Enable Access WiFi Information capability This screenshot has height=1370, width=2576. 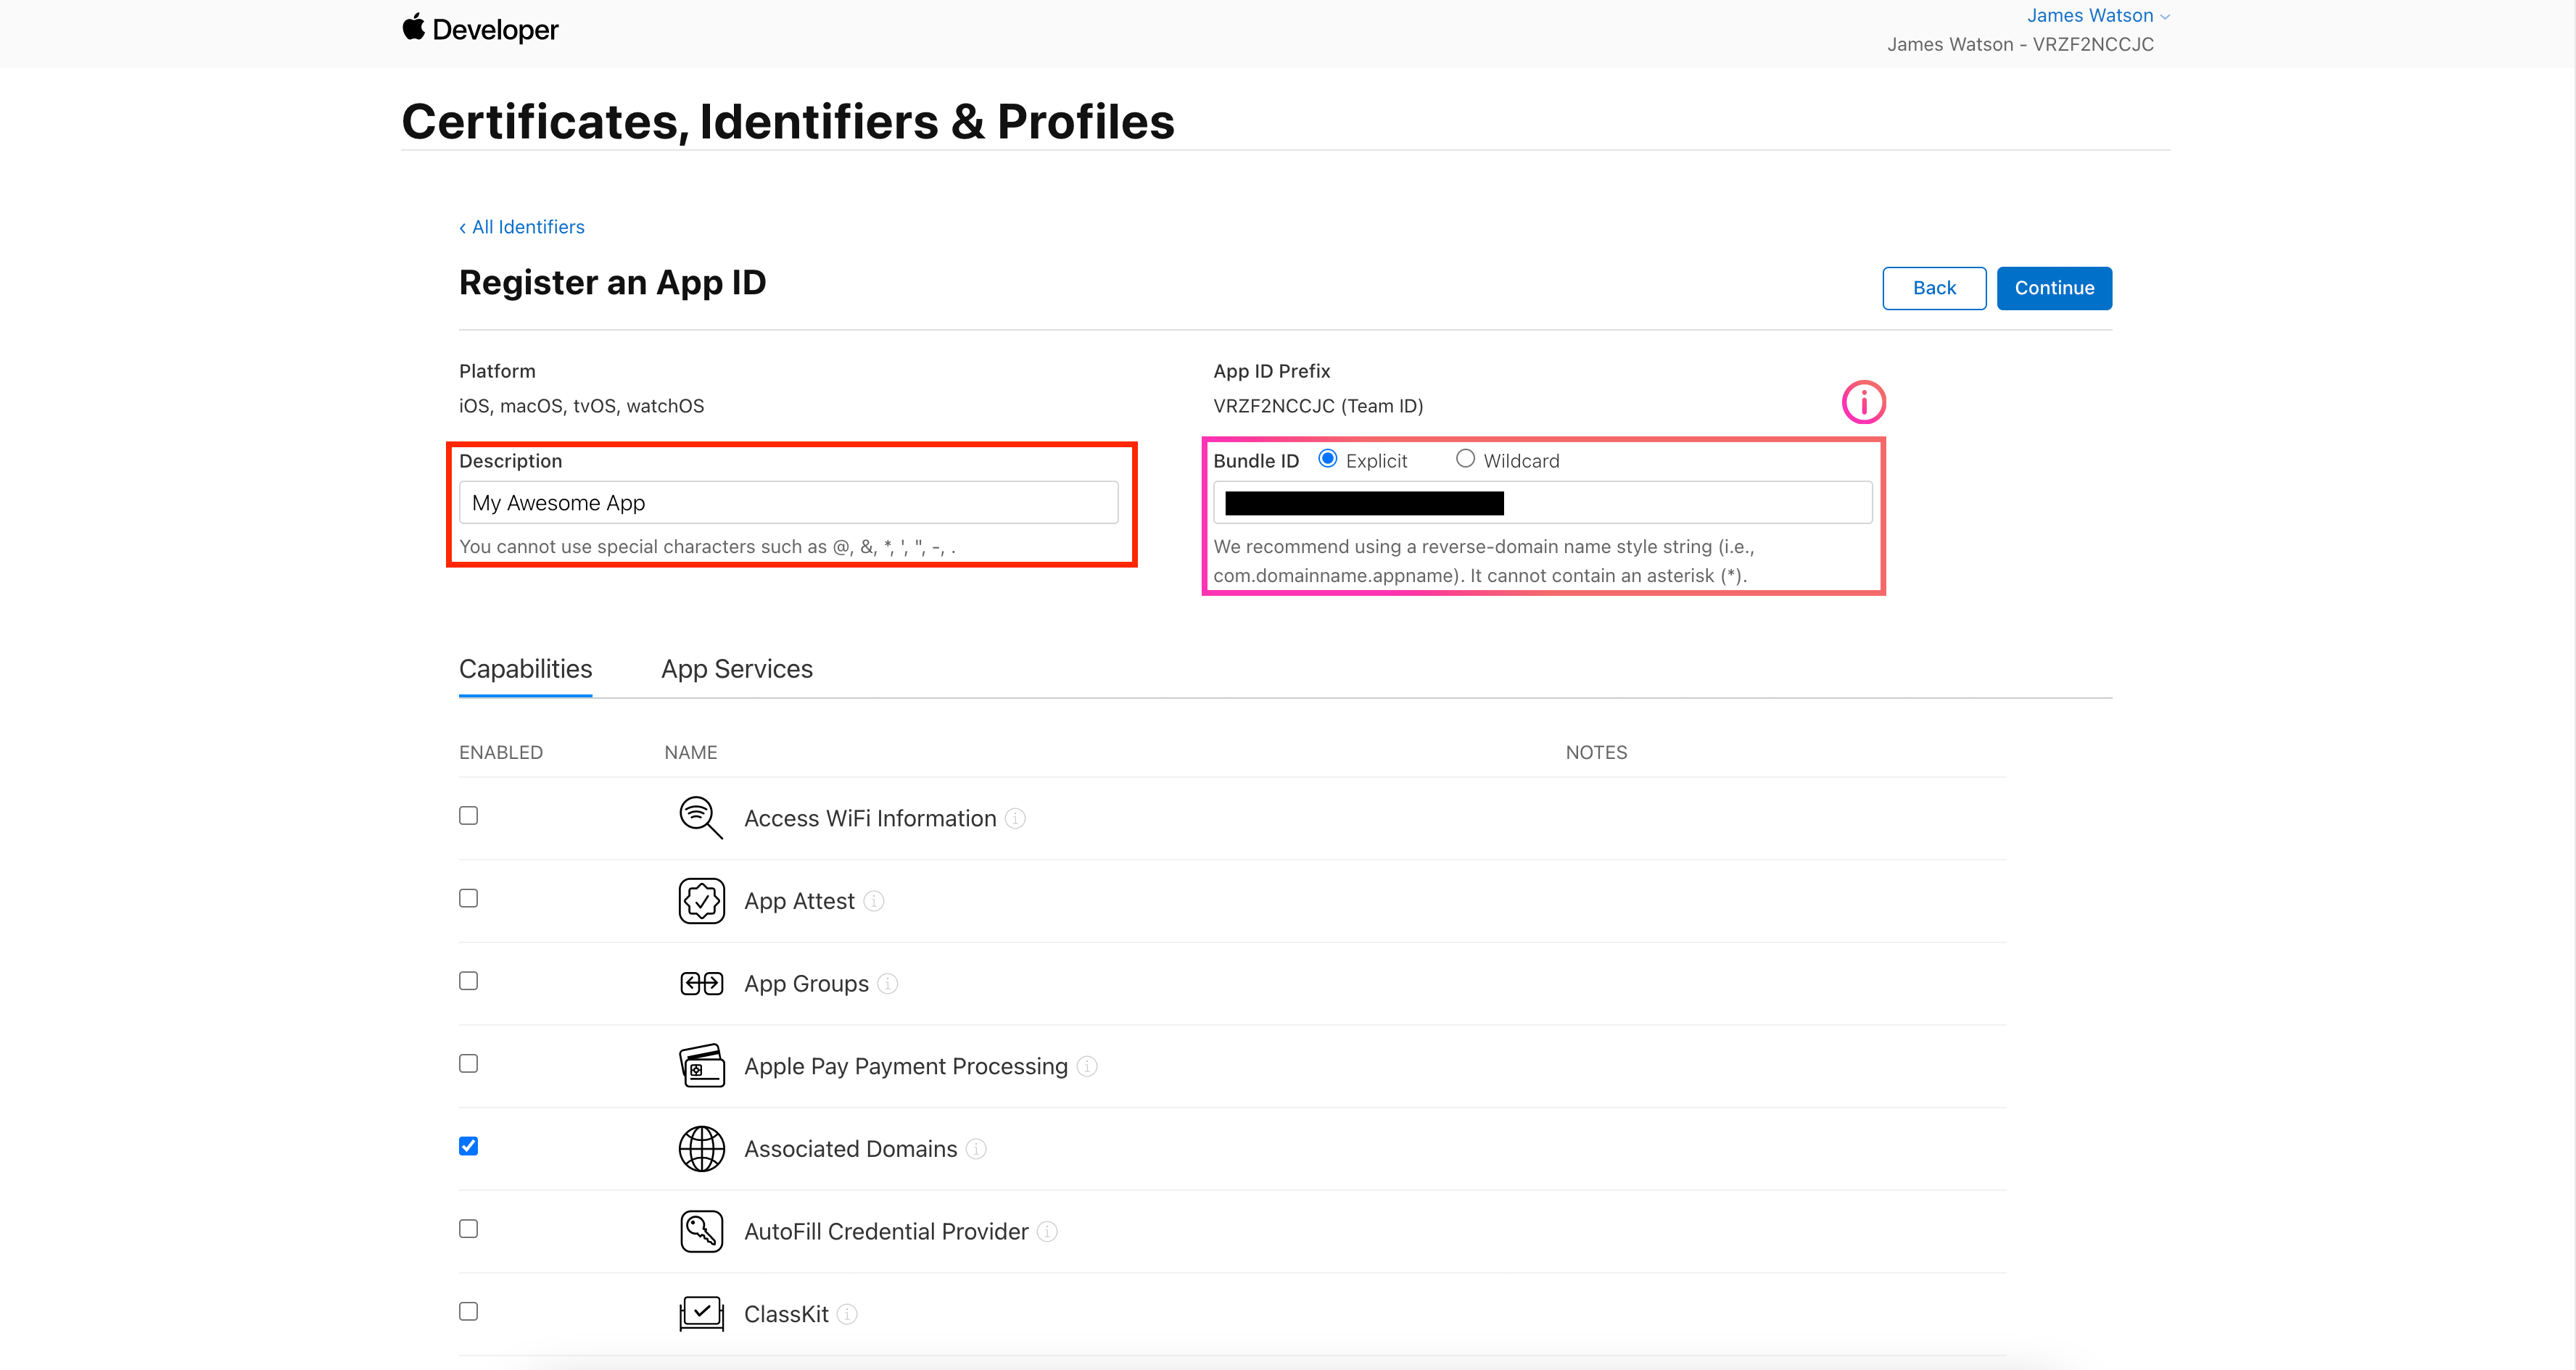tap(468, 815)
